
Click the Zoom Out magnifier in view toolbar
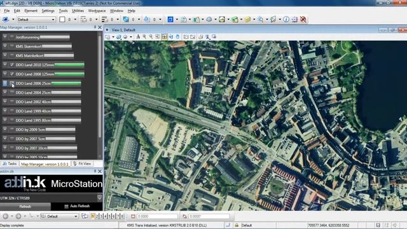151,37
